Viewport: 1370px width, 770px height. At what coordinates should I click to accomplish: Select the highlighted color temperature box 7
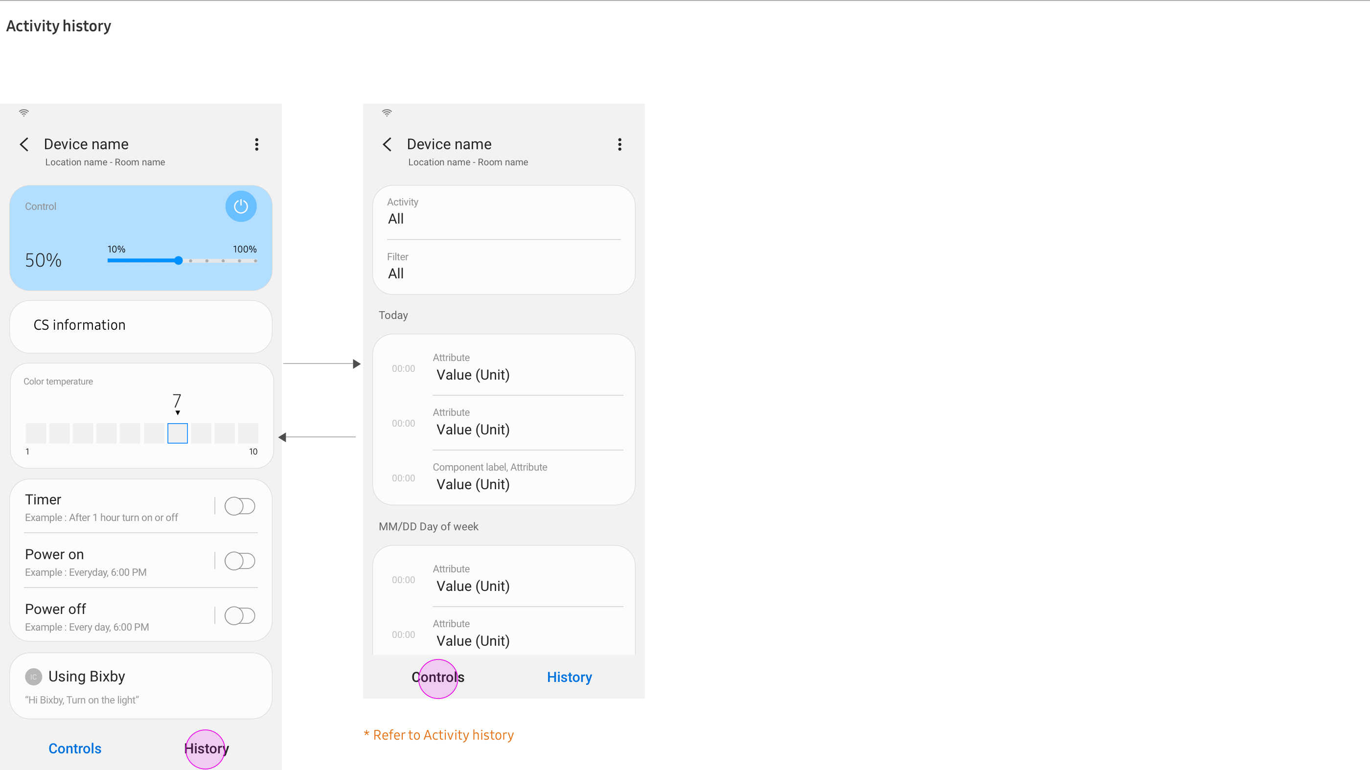178,433
